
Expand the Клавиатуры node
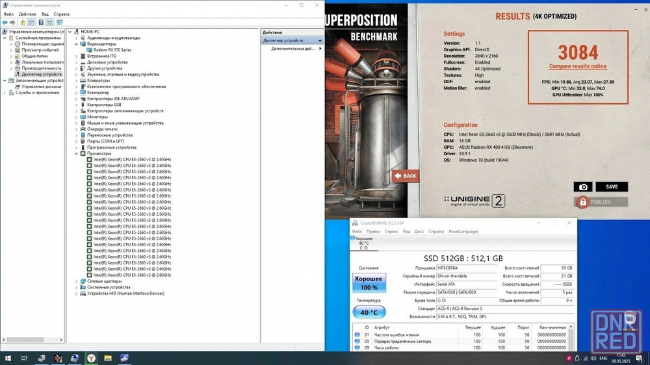click(76, 81)
